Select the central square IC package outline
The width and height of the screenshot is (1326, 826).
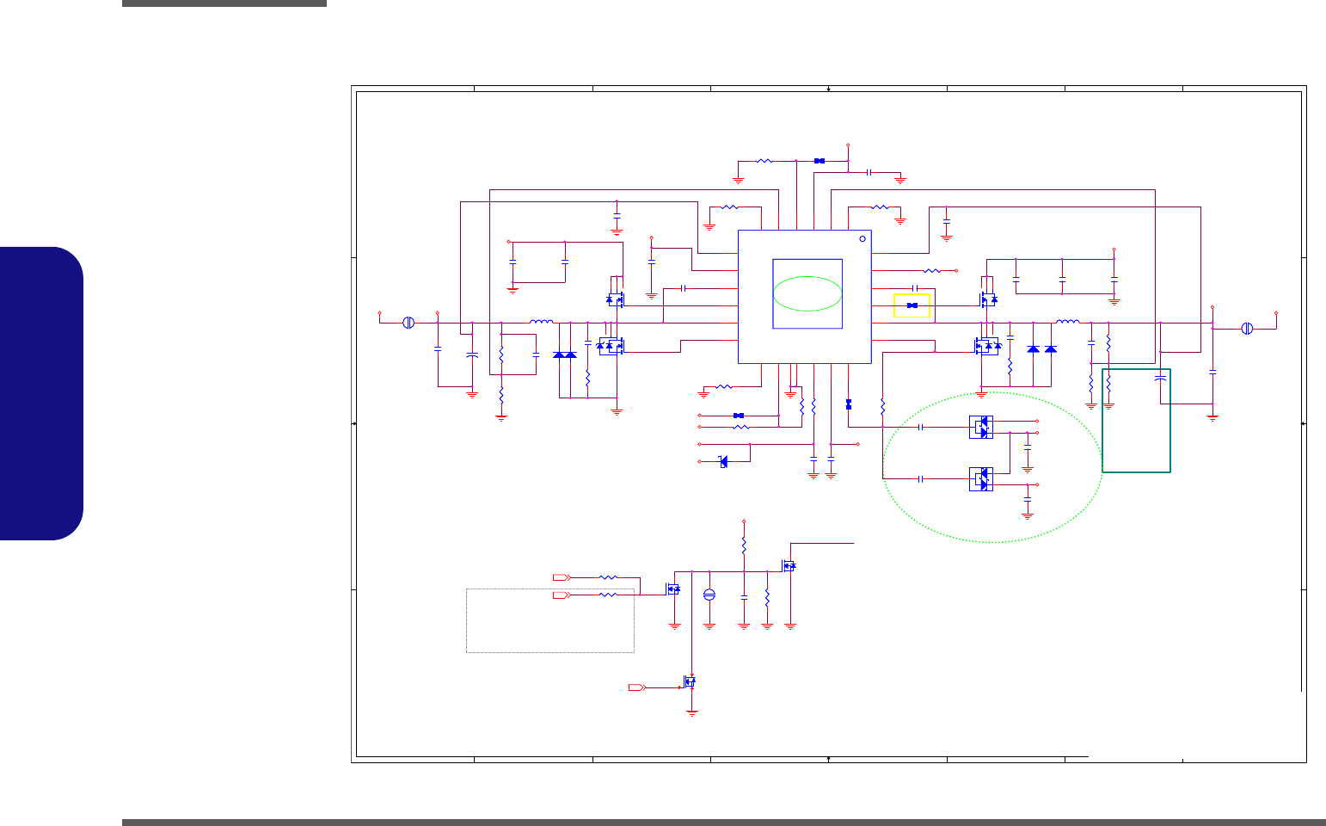point(805,297)
